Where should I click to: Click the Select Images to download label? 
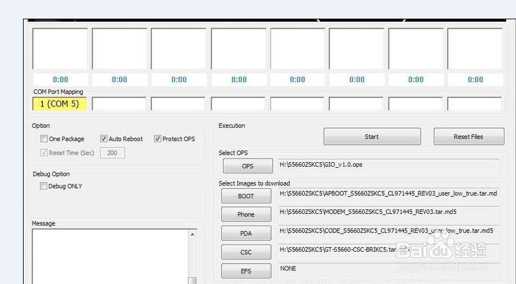pos(254,183)
